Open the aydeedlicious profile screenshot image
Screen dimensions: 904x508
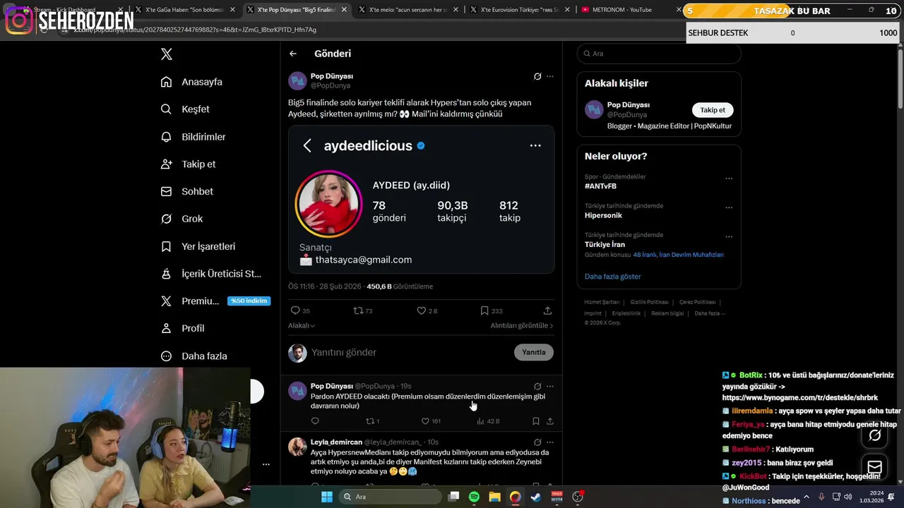pyautogui.click(x=421, y=199)
